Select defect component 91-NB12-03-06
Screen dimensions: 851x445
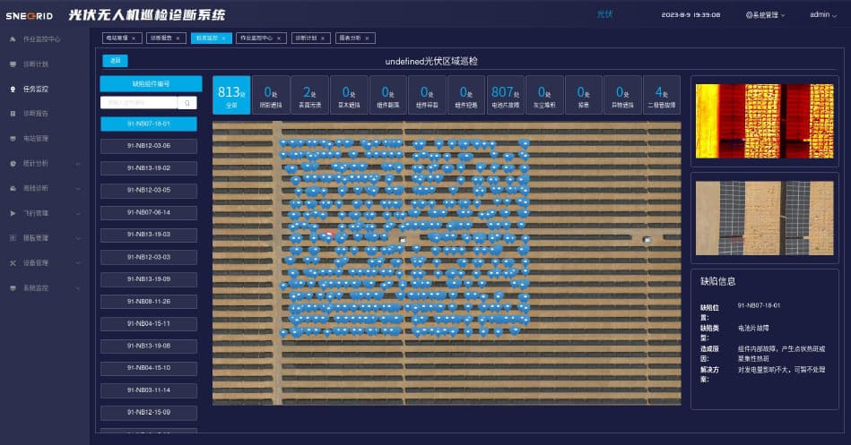click(148, 146)
